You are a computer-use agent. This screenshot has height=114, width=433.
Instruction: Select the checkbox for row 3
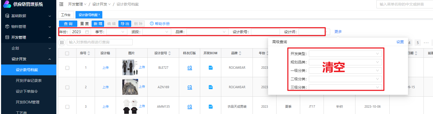pyautogui.click(x=67, y=107)
